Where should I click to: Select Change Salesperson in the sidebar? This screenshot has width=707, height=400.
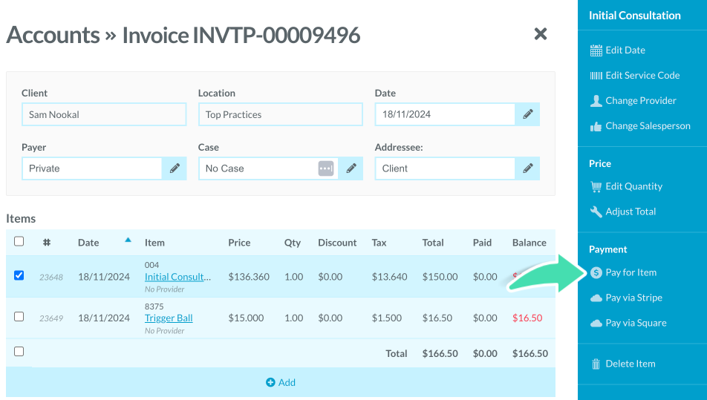tap(648, 126)
